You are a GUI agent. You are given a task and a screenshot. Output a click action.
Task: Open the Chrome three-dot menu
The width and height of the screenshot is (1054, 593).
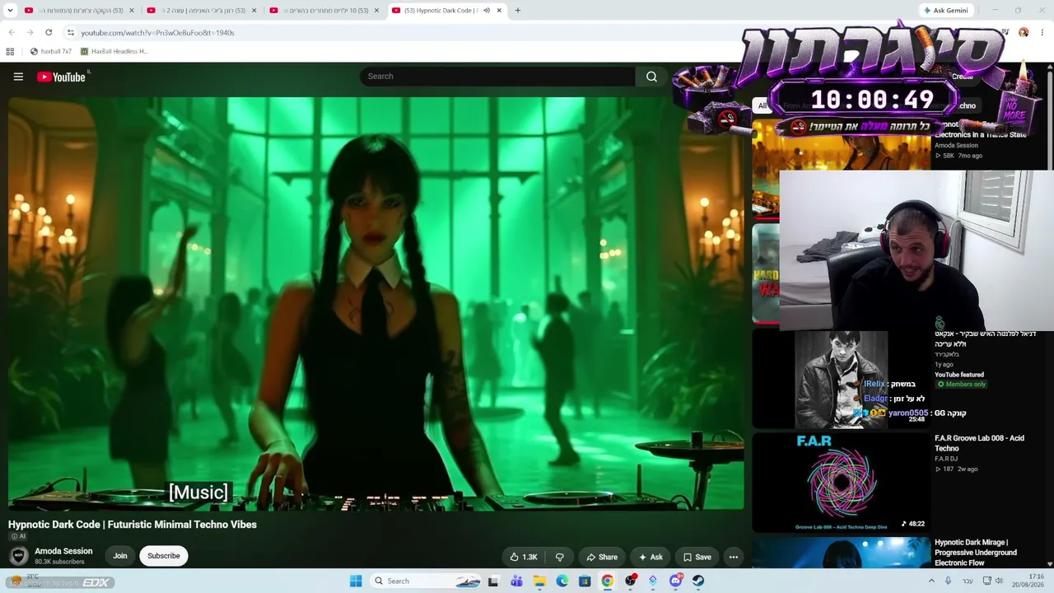pyautogui.click(x=1042, y=33)
